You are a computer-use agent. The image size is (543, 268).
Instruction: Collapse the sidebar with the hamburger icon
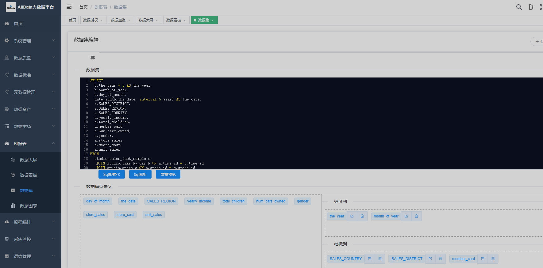pos(69,7)
